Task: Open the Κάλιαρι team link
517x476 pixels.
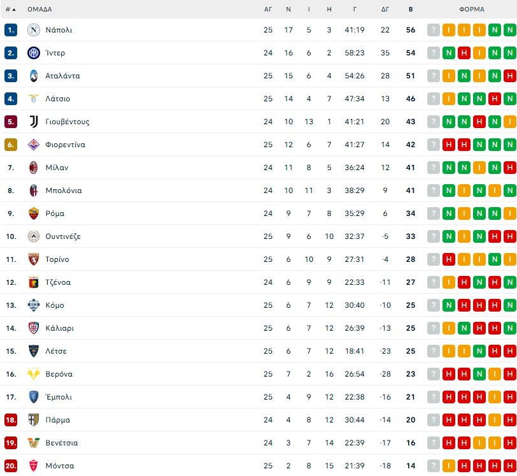Action: tap(60, 328)
